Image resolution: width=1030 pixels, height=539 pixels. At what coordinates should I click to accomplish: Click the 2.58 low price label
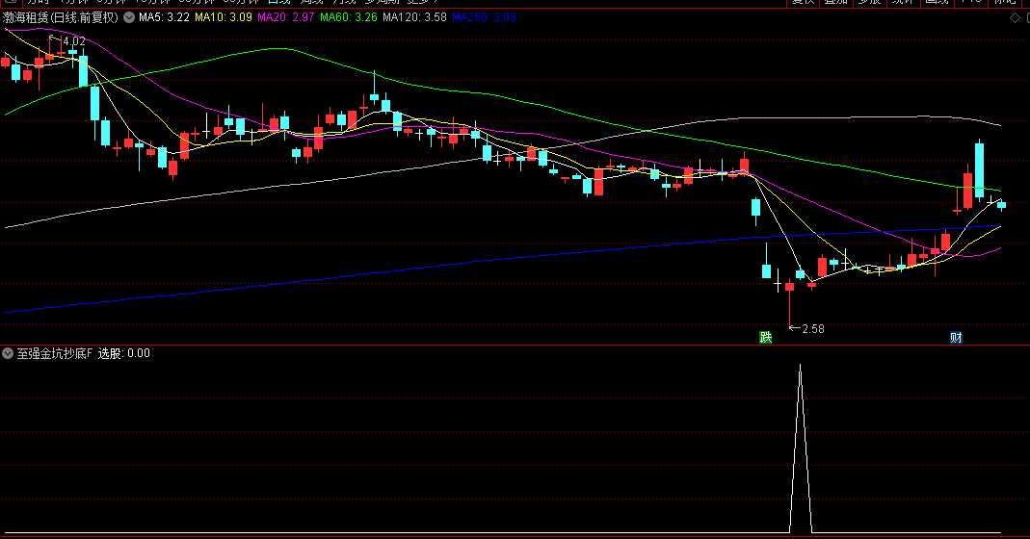812,329
